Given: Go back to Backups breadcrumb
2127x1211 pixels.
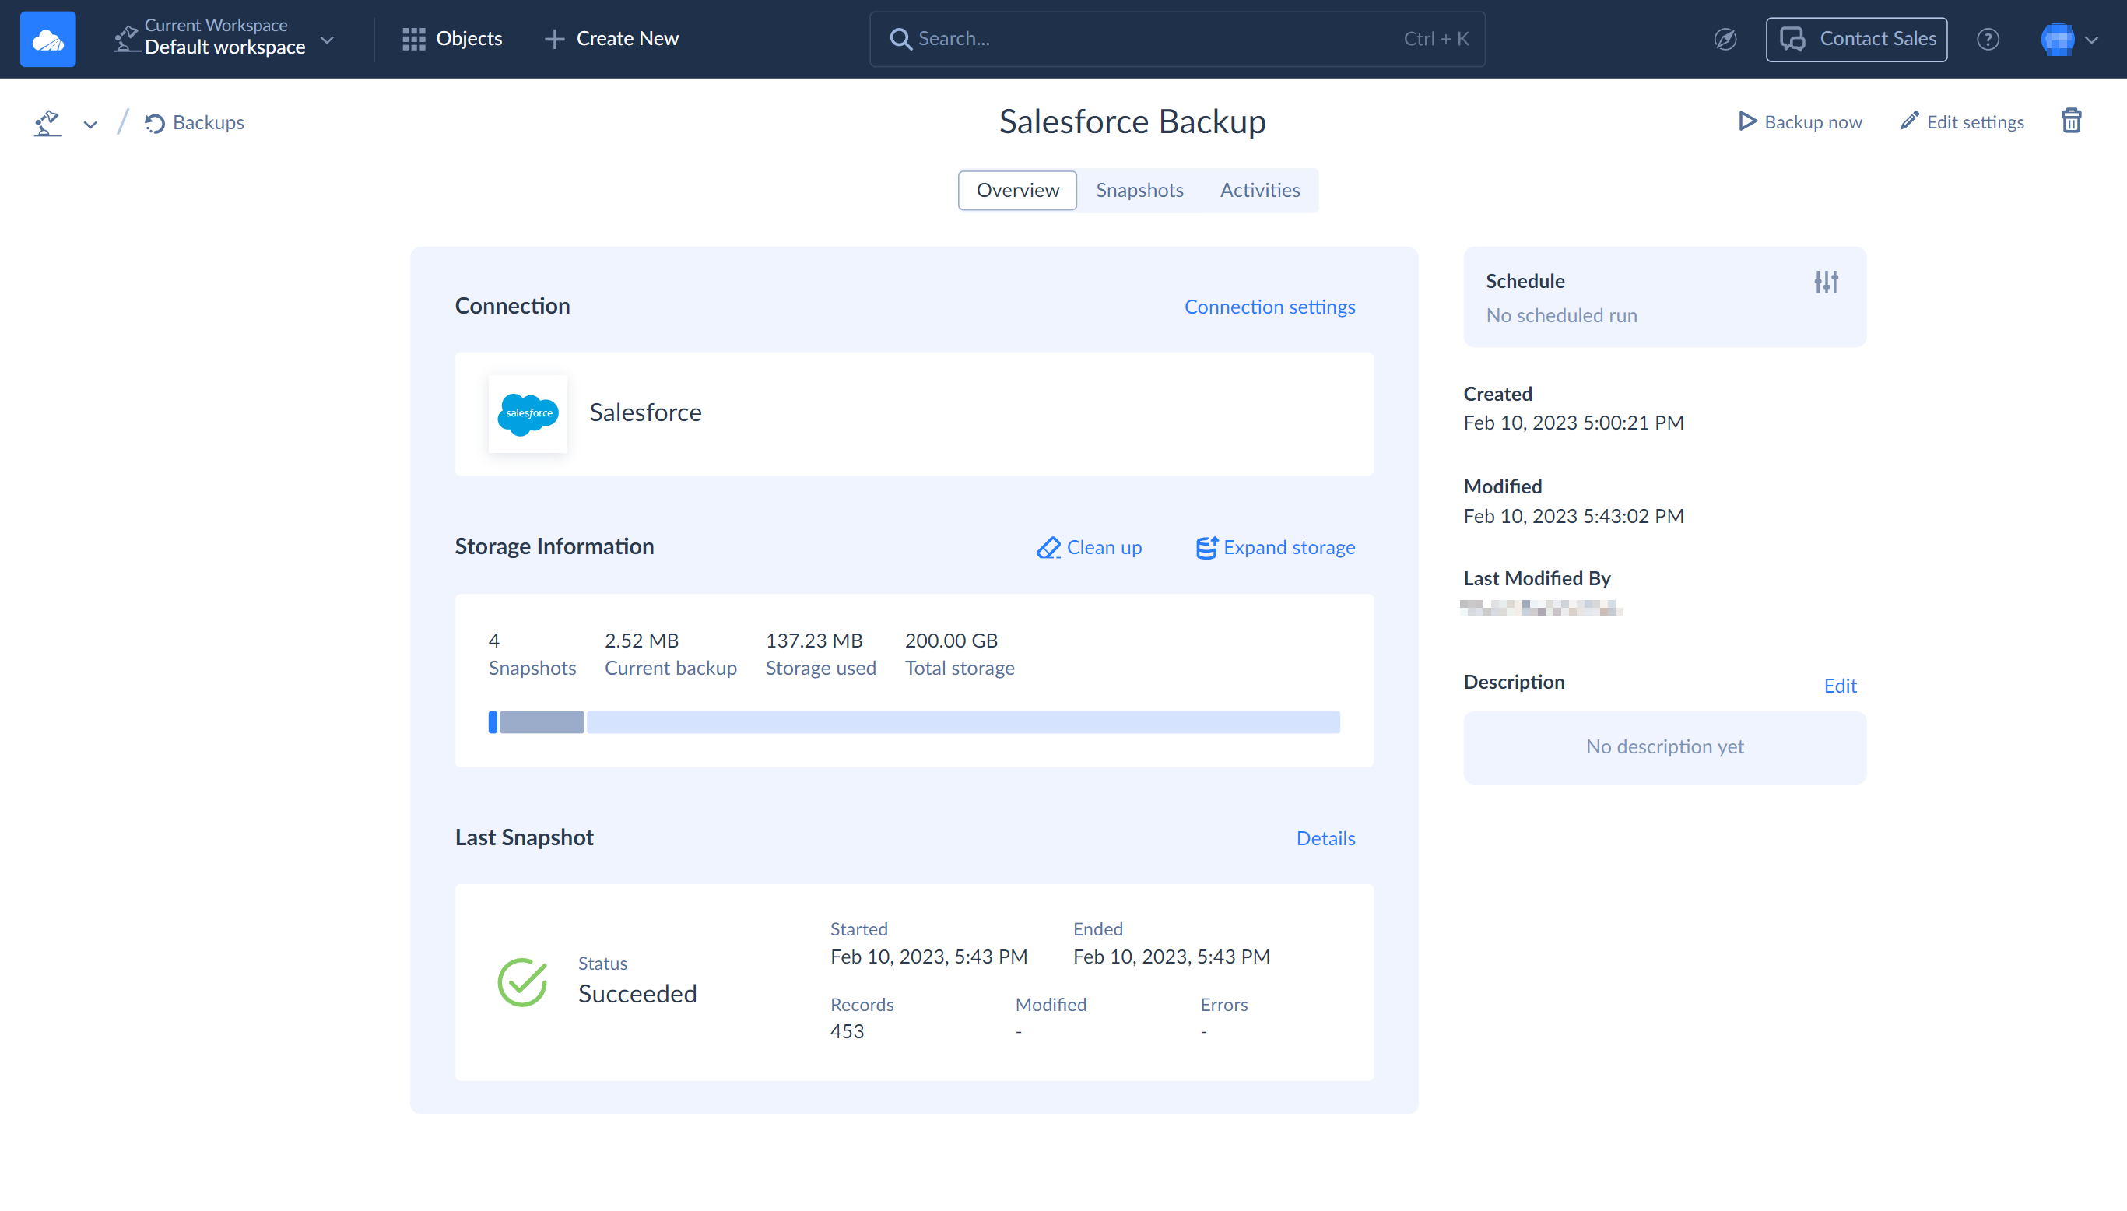Looking at the screenshot, I should click(x=195, y=122).
